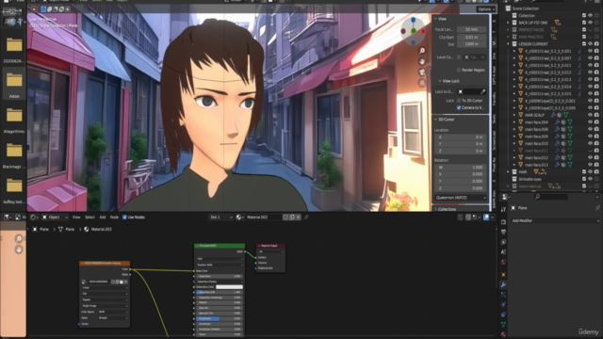Select main face.012 in outliner
This screenshot has width=603, height=339.
tap(536, 157)
